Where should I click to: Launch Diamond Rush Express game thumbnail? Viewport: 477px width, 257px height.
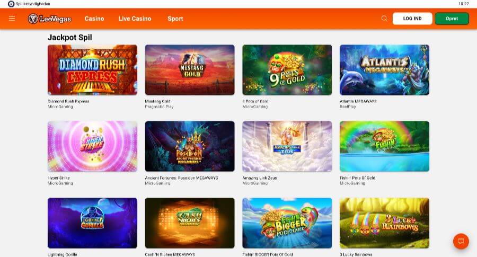[92, 70]
